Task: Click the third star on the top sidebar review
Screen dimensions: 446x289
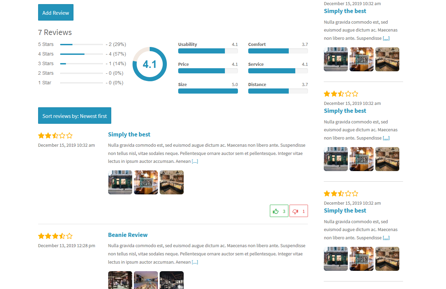Action: point(341,93)
